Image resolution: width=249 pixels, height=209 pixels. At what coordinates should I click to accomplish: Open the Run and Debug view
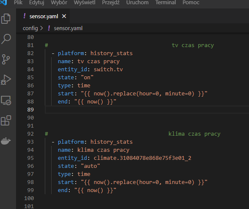pyautogui.click(x=6, y=80)
